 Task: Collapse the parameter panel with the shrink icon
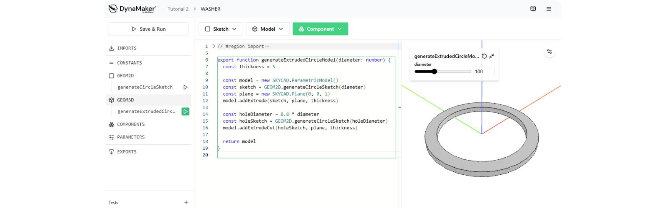[x=492, y=56]
